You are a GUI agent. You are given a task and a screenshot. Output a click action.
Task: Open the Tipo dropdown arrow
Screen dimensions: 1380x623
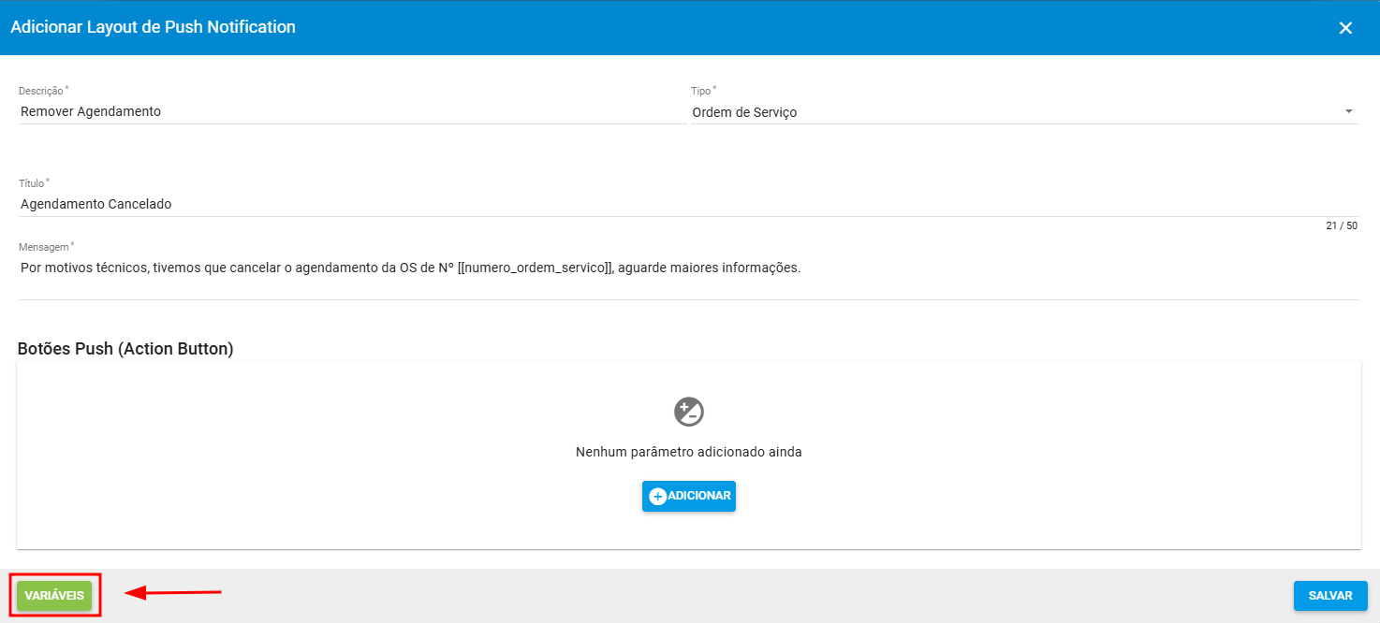(x=1349, y=111)
